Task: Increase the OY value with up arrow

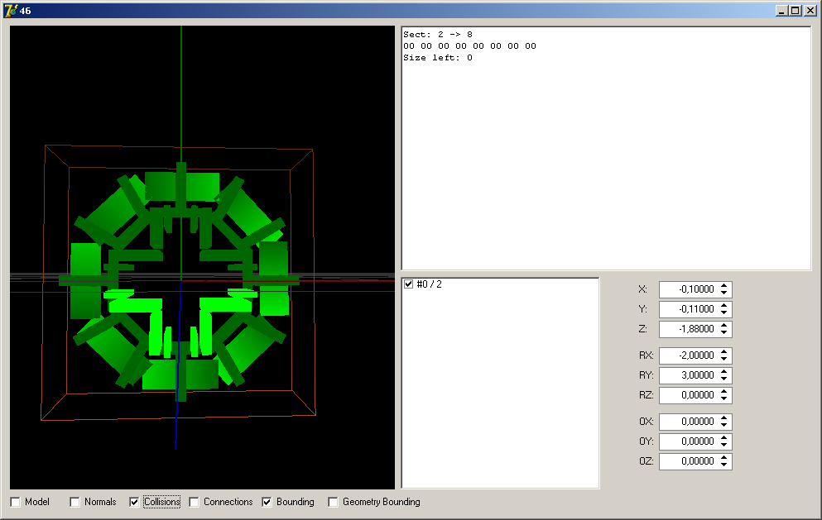Action: pos(724,438)
